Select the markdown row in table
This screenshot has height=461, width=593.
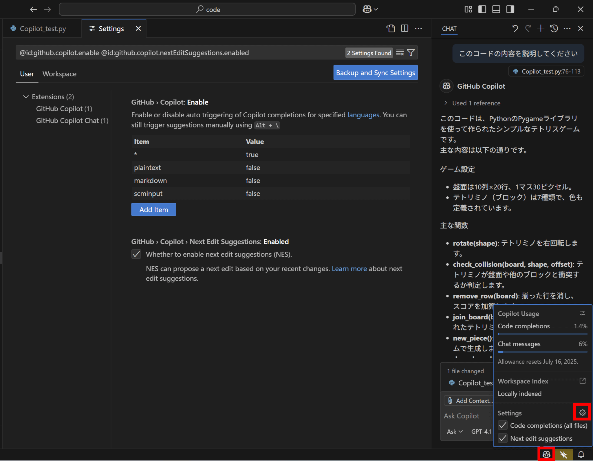(270, 180)
